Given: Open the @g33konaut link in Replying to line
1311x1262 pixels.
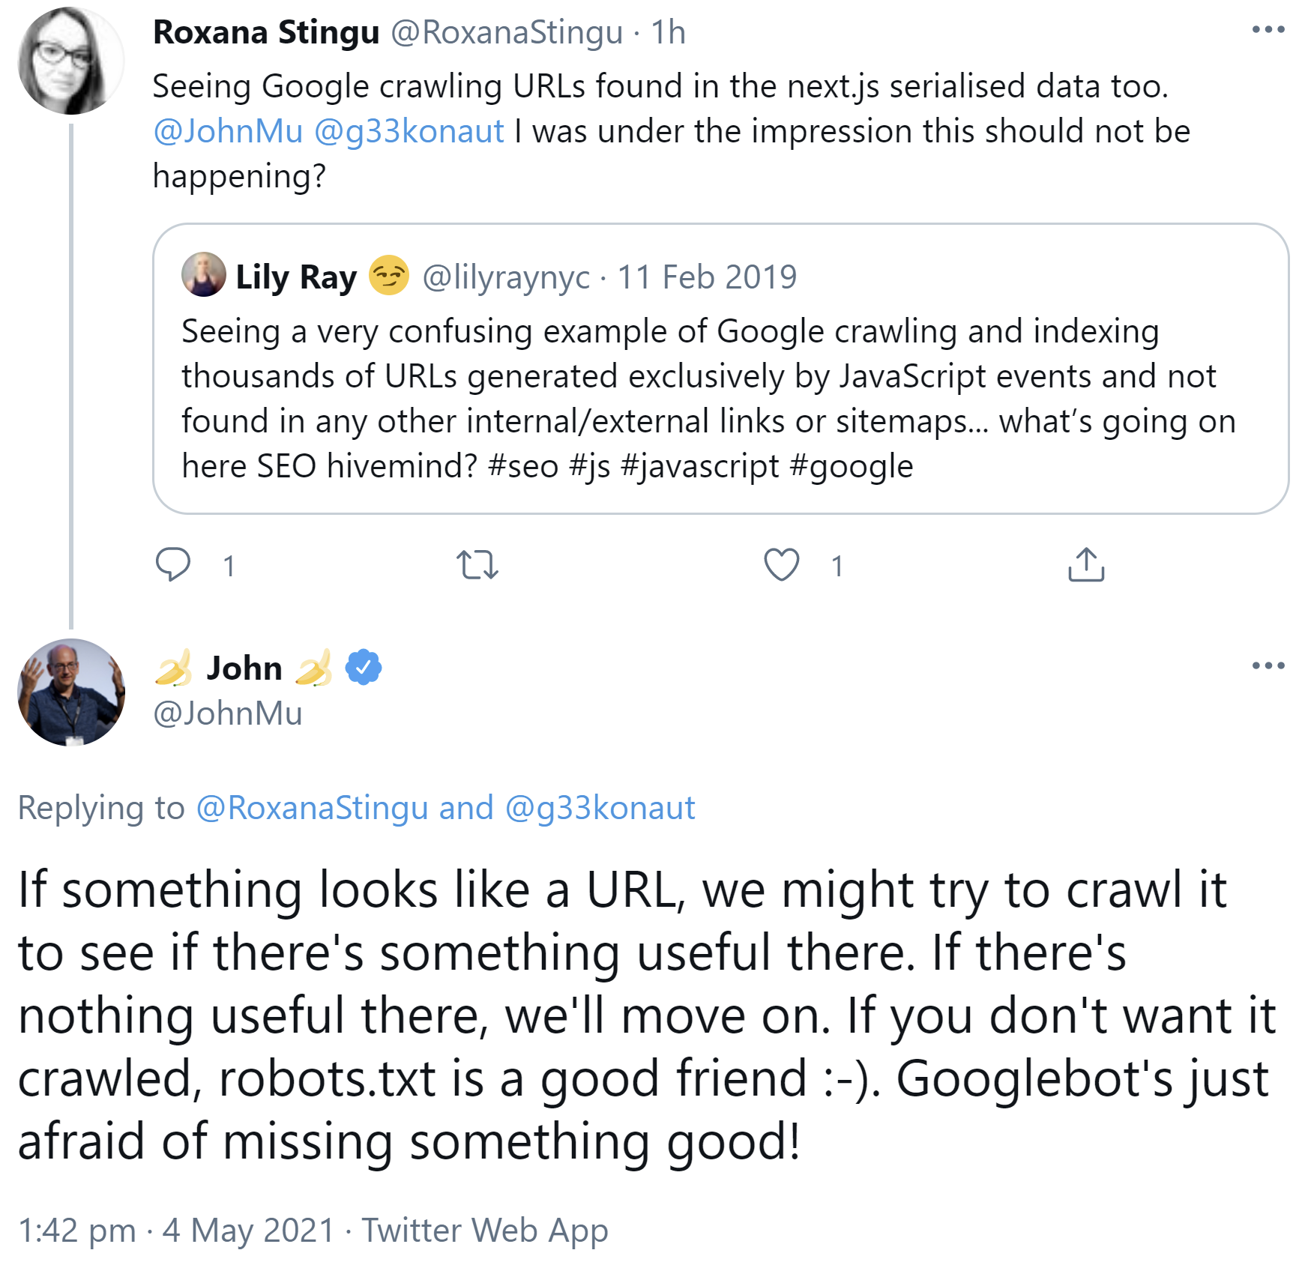Looking at the screenshot, I should point(600,808).
